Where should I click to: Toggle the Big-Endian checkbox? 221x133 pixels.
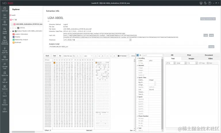pos(155,82)
